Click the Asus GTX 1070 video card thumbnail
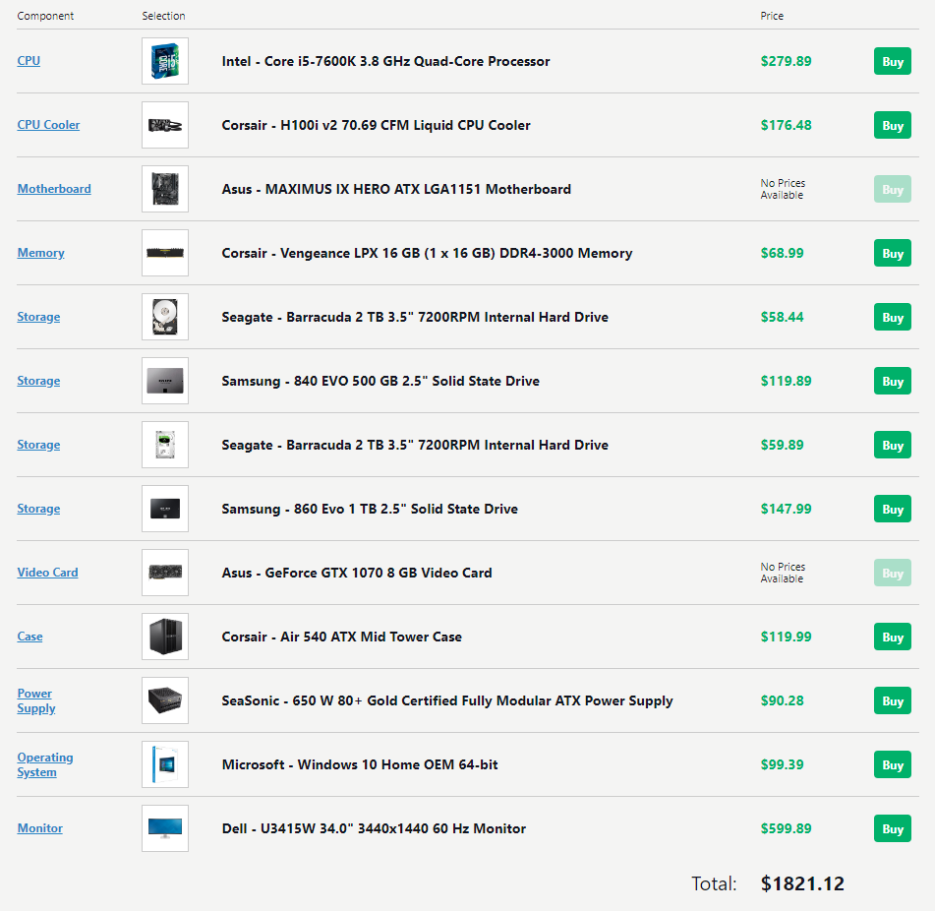 coord(165,573)
